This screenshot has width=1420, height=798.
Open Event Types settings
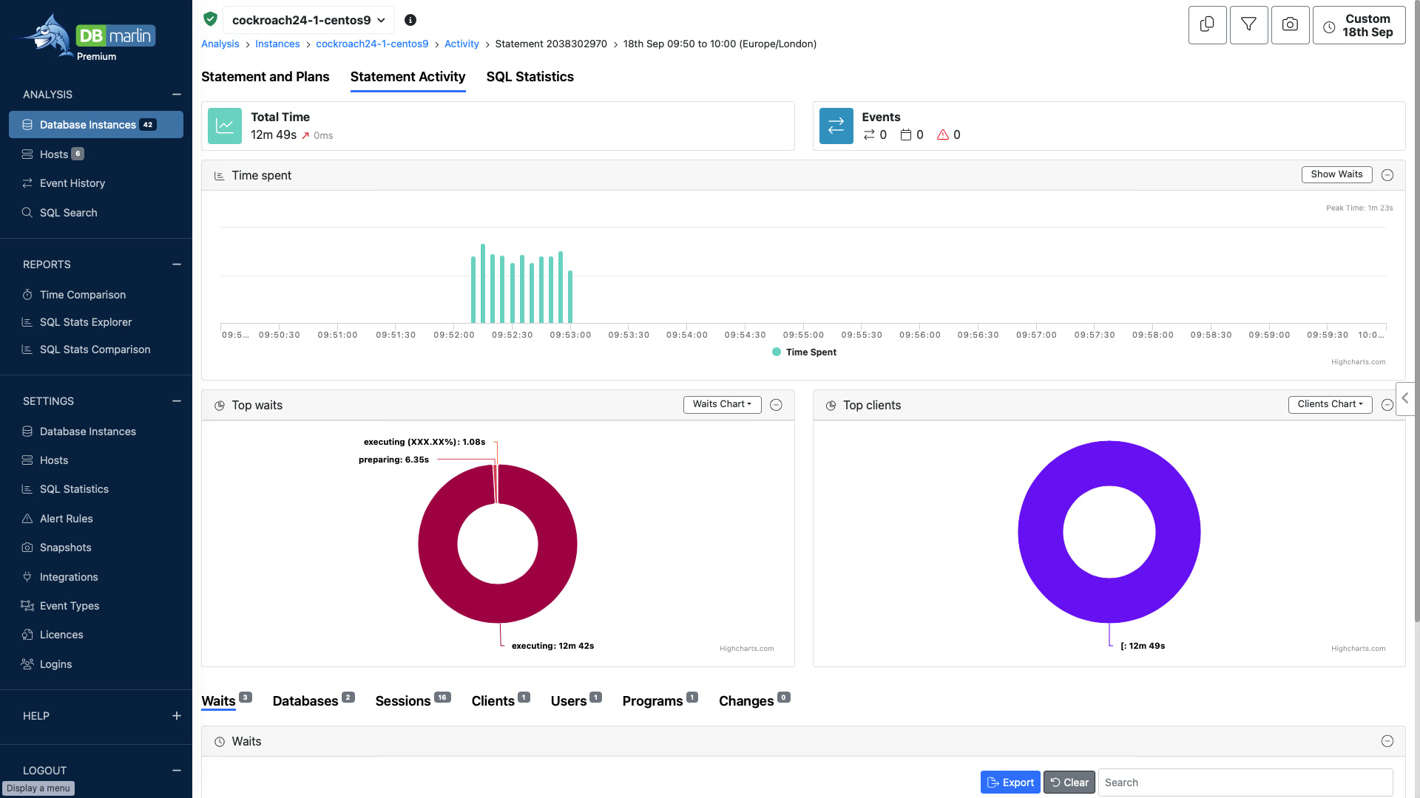69,606
